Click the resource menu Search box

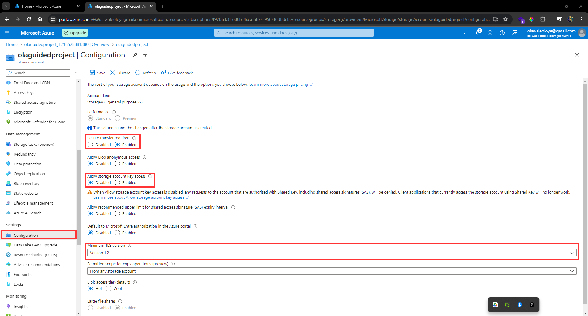[38, 73]
